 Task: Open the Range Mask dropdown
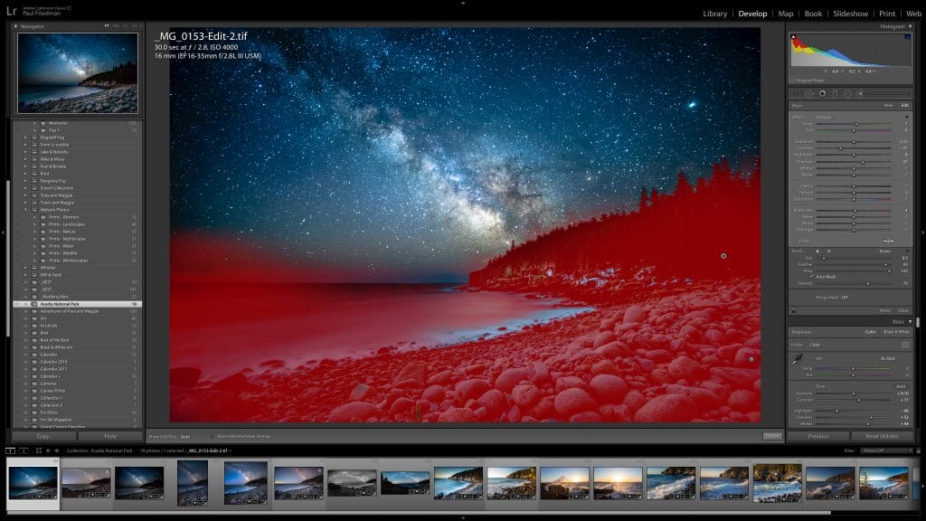830,297
